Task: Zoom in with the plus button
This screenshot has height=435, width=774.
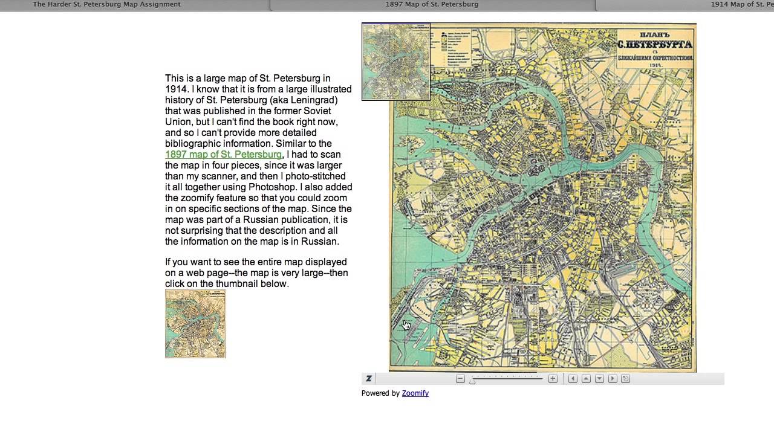Action: [553, 379]
